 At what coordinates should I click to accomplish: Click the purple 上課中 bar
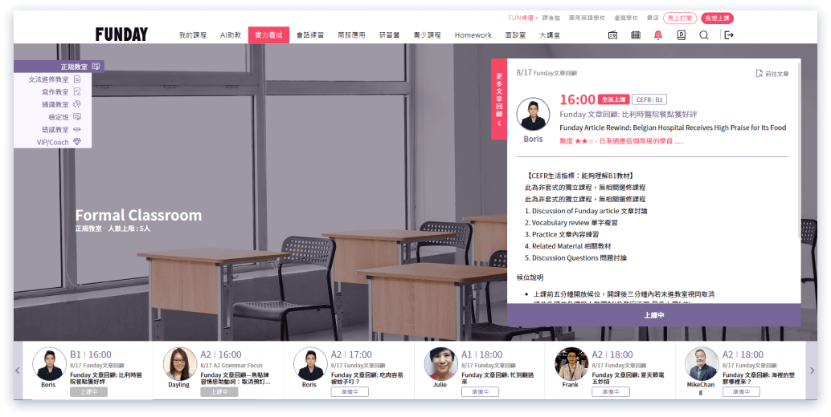tap(653, 315)
